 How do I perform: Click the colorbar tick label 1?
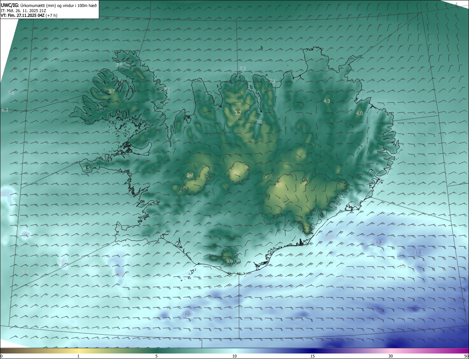click(x=78, y=356)
